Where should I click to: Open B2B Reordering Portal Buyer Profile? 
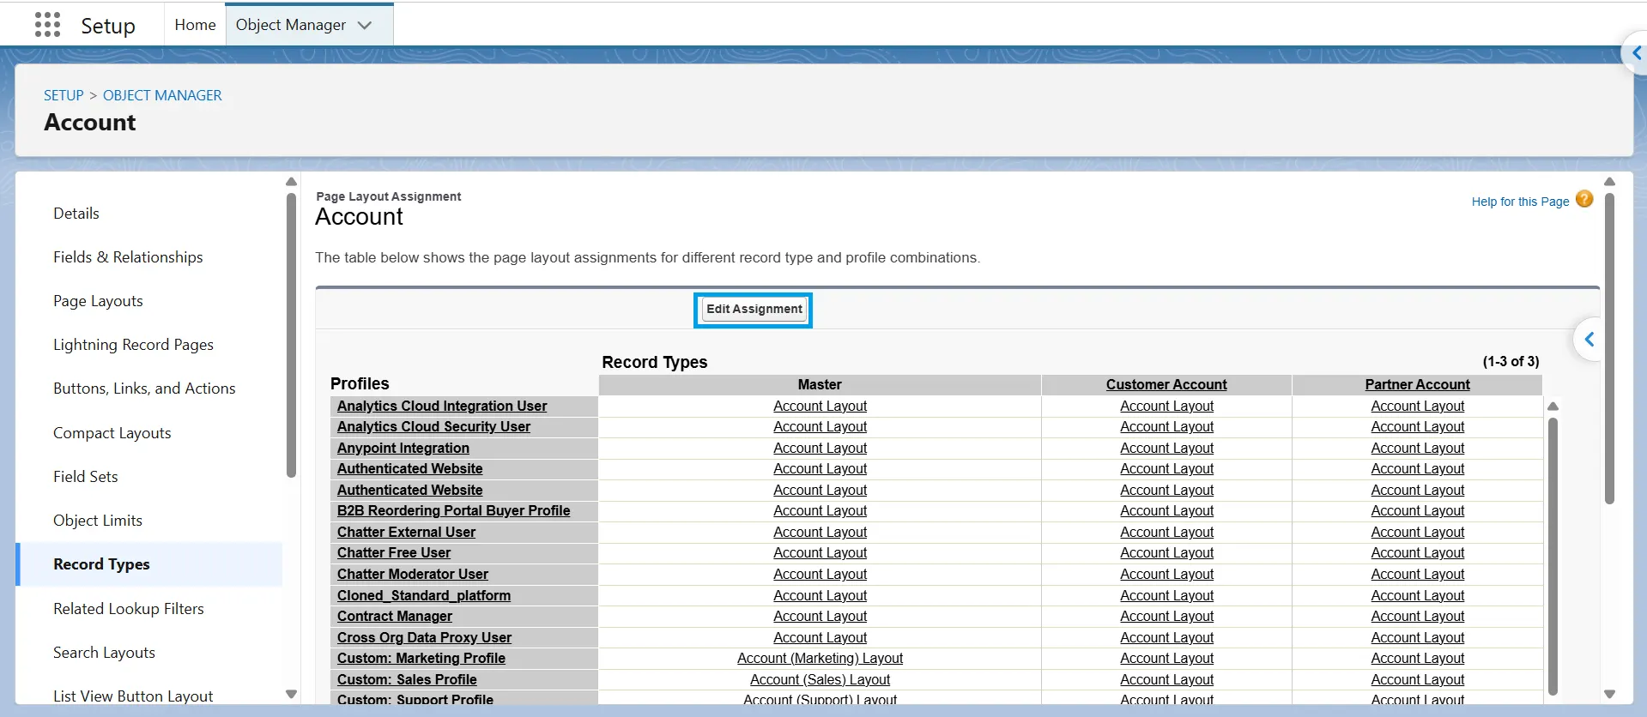tap(453, 511)
